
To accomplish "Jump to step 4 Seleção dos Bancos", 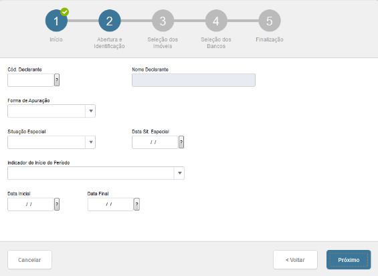I will [x=216, y=21].
